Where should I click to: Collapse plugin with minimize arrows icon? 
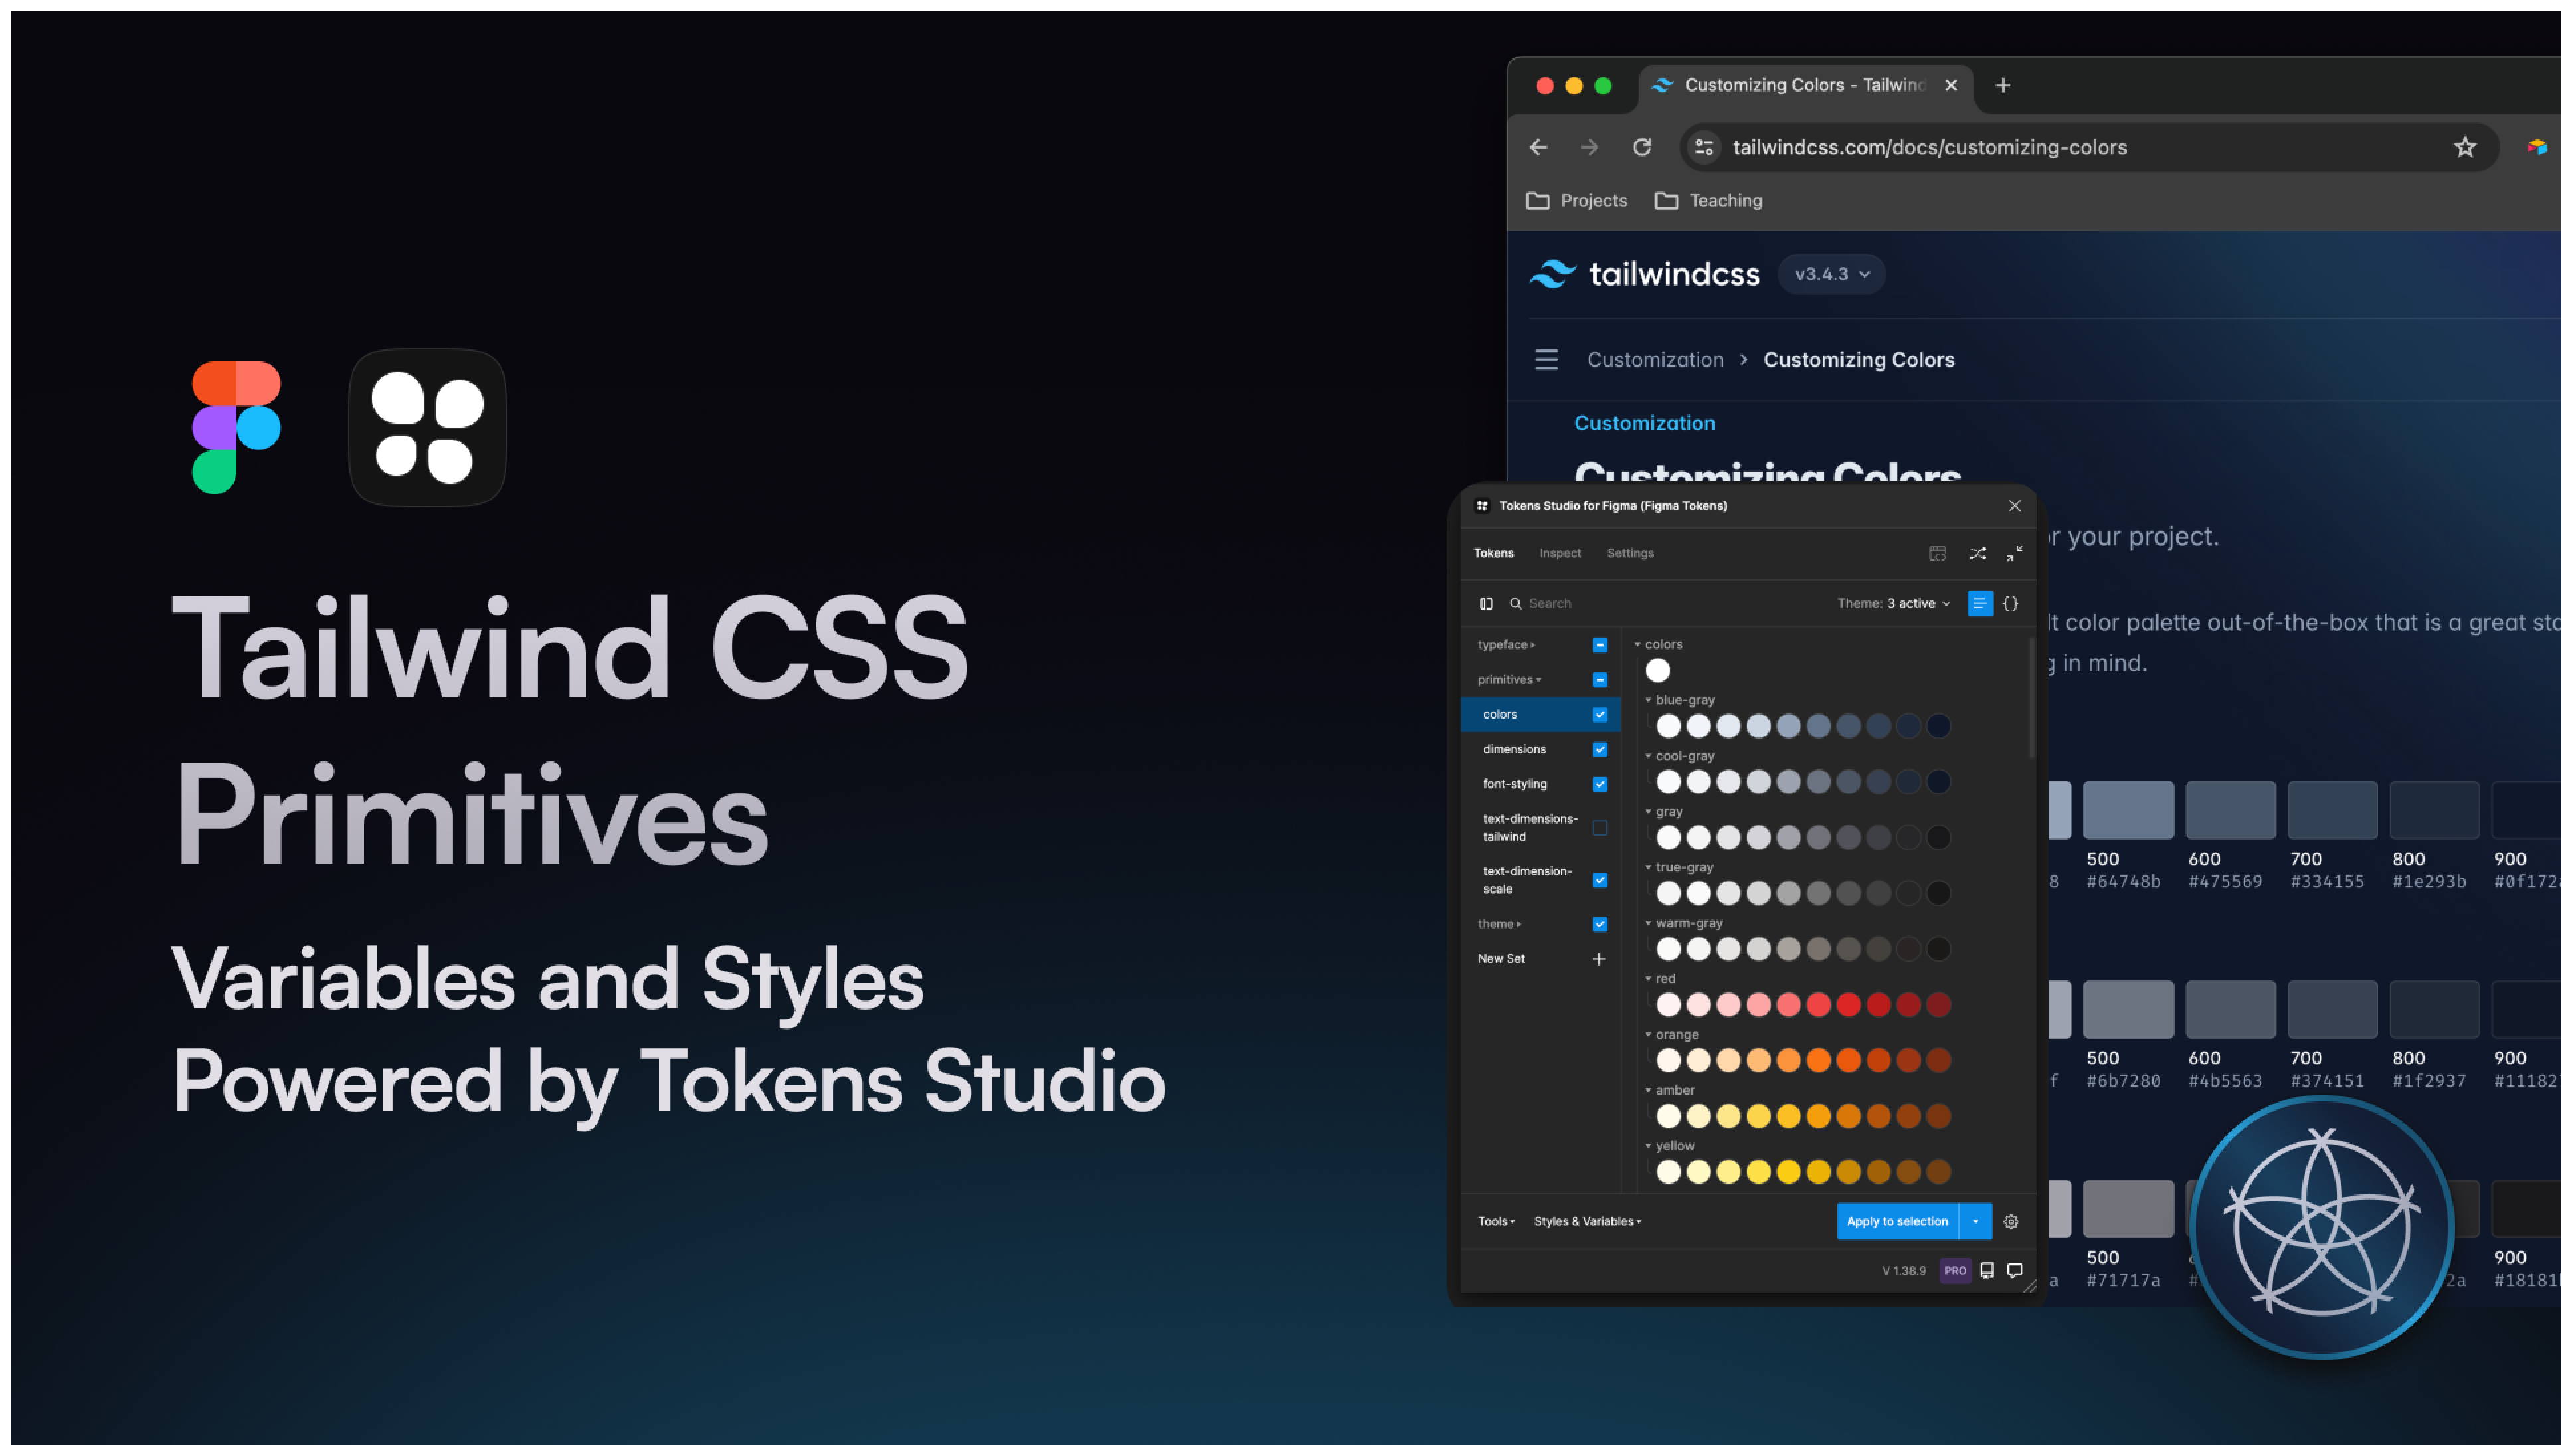point(2014,553)
